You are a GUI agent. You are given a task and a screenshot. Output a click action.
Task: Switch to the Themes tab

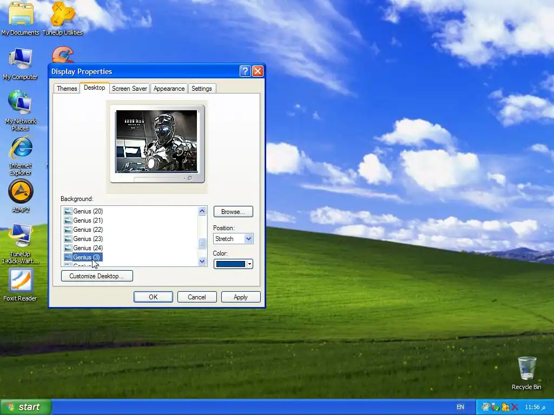pyautogui.click(x=67, y=89)
